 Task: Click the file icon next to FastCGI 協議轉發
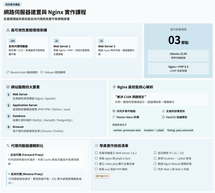pyautogui.click(x=163, y=117)
